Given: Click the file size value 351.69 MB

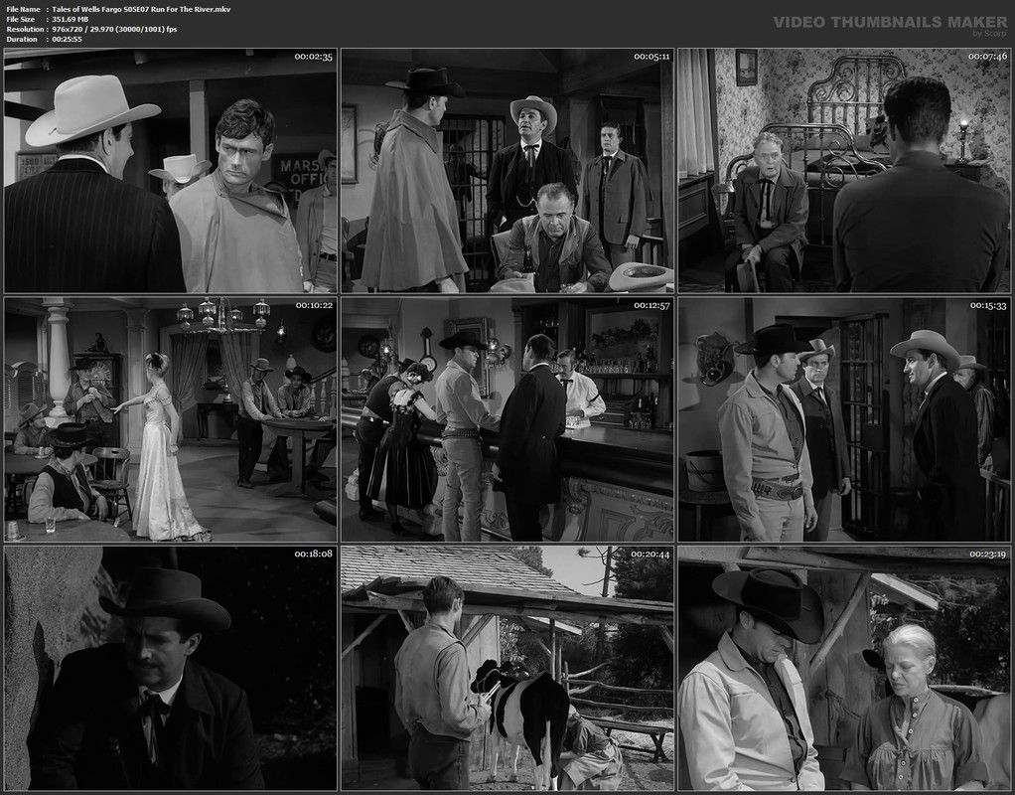Looking at the screenshot, I should point(70,20).
